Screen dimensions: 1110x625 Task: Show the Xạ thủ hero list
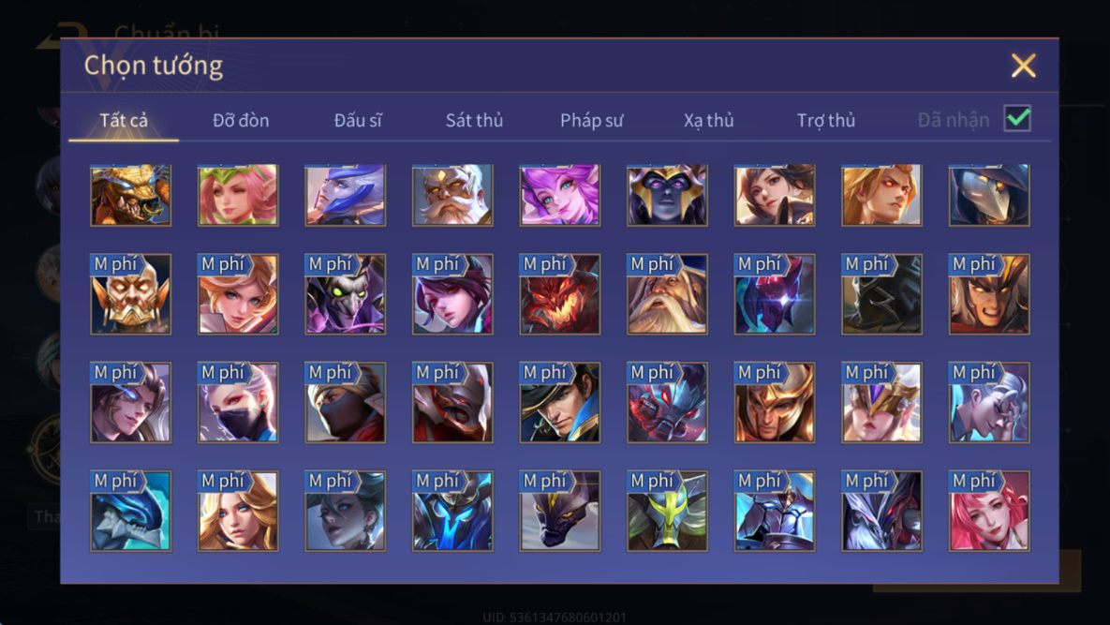coord(708,120)
